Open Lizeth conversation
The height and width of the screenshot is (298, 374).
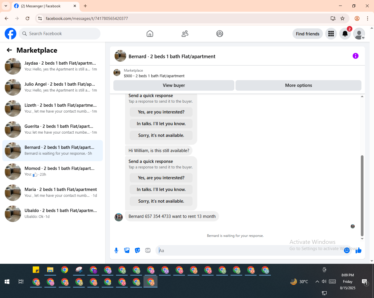point(53,108)
